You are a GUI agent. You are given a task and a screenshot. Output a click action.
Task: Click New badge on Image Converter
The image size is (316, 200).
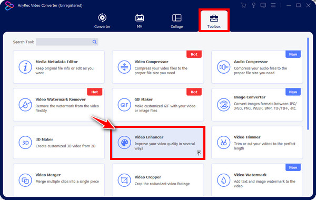[293, 92]
